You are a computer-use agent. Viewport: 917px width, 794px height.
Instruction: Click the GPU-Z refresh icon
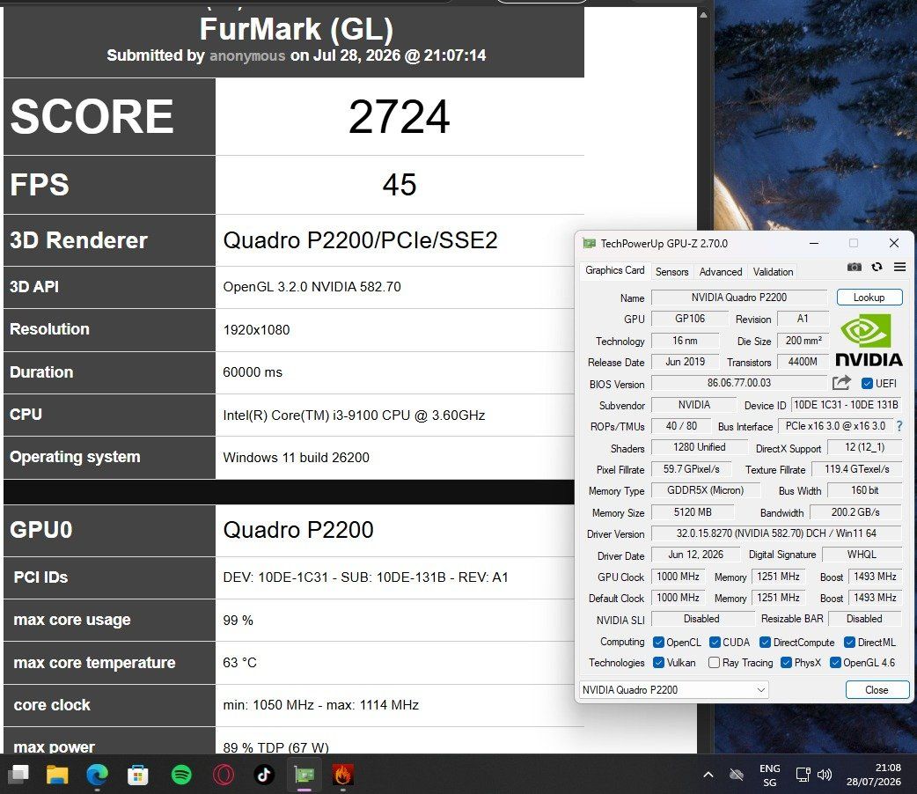point(877,267)
